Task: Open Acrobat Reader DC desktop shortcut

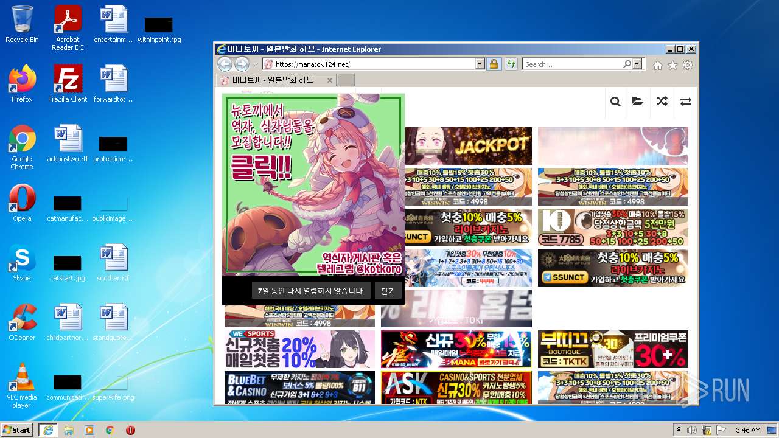Action: (68, 28)
